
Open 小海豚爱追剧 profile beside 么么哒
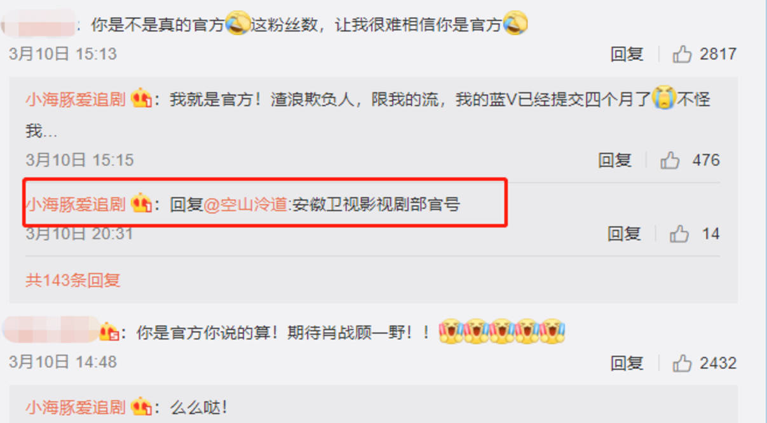pyautogui.click(x=76, y=407)
